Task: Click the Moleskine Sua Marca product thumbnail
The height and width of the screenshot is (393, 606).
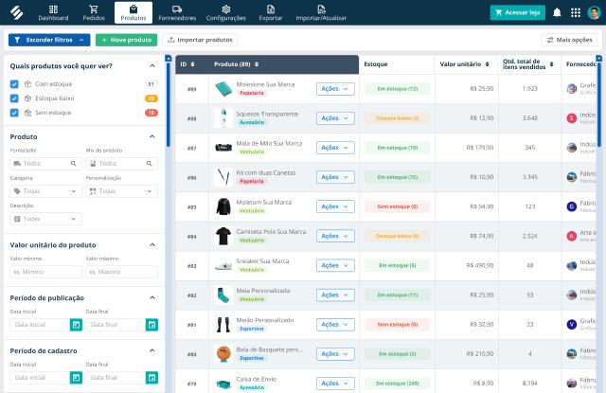Action: click(x=223, y=89)
